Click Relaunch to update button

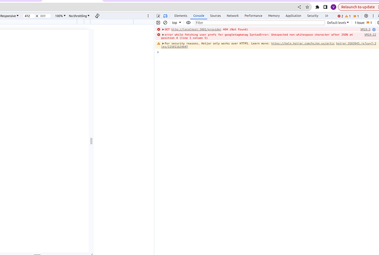(x=358, y=7)
